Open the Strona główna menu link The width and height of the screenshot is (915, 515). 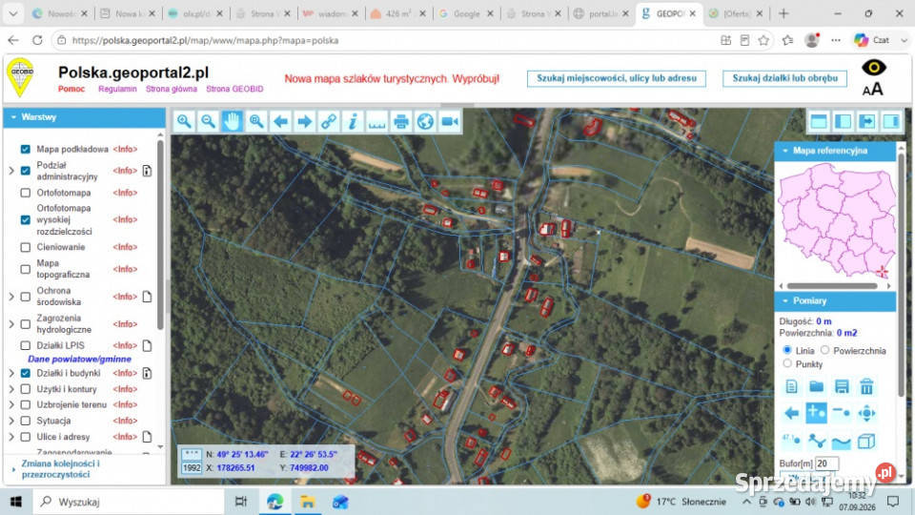coord(171,89)
